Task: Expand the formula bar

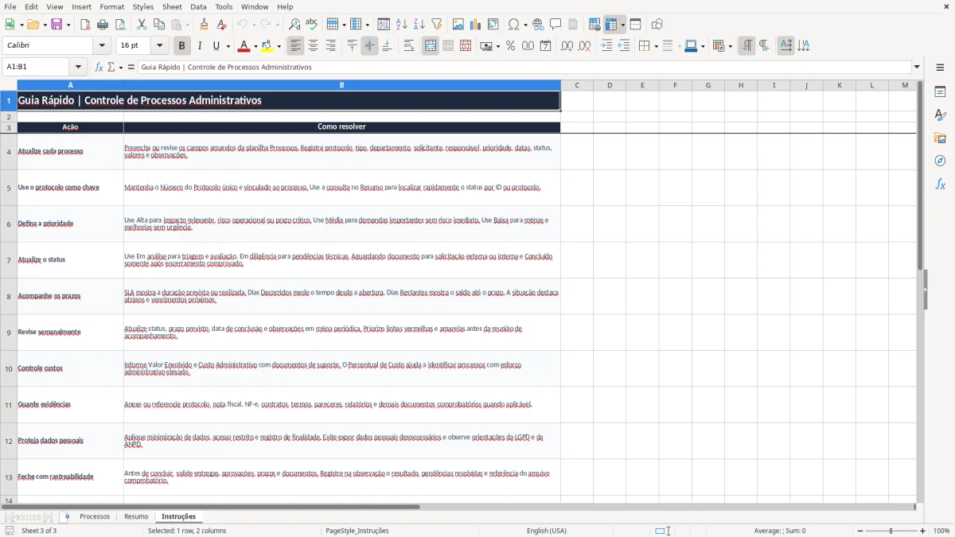Action: [917, 67]
